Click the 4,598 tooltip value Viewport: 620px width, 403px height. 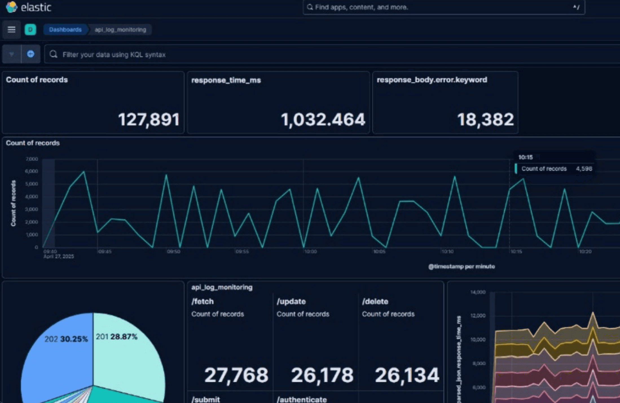[584, 169]
